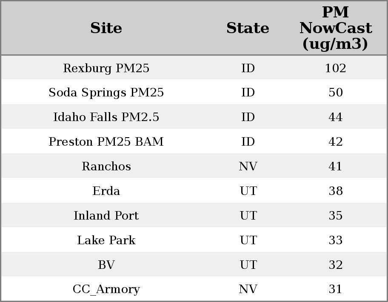The width and height of the screenshot is (388, 302).
Task: Select the Lake Park site cell
Action: tap(106, 240)
